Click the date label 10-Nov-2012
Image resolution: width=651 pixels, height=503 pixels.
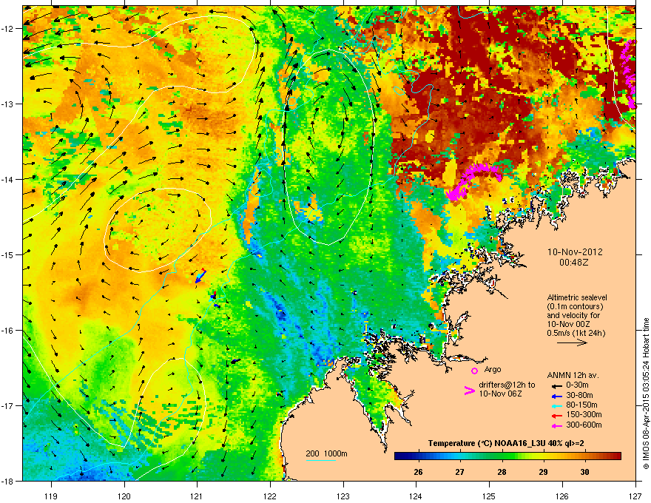point(575,252)
